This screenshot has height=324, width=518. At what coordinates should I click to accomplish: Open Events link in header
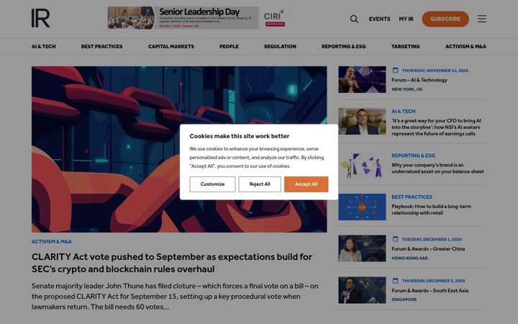380,19
